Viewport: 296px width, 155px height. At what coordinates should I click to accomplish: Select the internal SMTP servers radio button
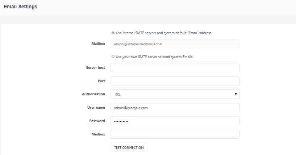pos(113,33)
